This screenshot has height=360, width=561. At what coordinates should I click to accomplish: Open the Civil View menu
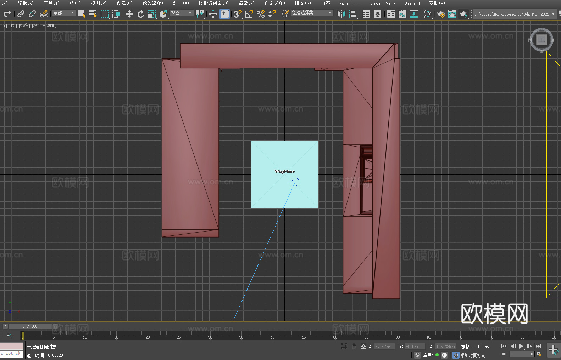(x=383, y=3)
